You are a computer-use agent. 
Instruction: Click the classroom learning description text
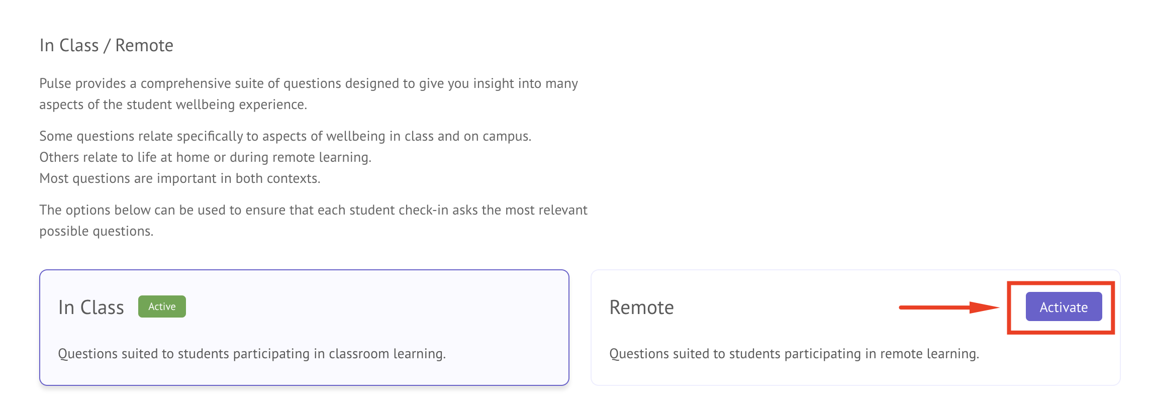252,353
